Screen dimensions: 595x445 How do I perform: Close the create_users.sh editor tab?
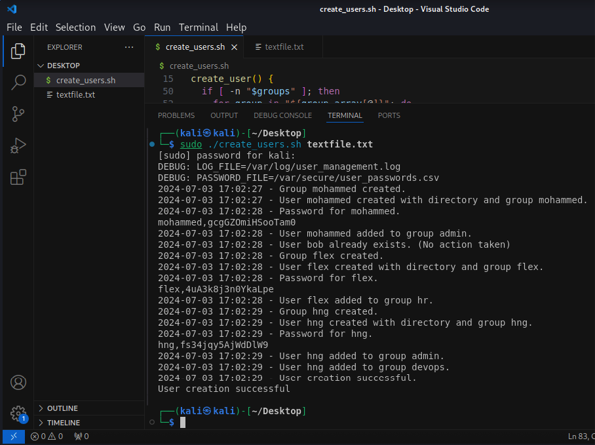(235, 47)
